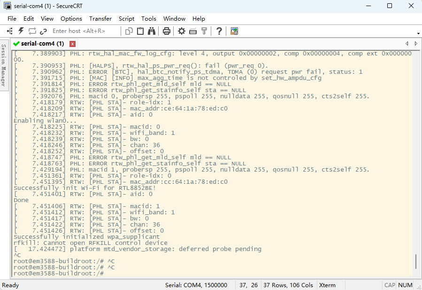Screen dimensions: 422x290
Task: Click the 'role-idx: 1' log line
Action: click(92, 102)
